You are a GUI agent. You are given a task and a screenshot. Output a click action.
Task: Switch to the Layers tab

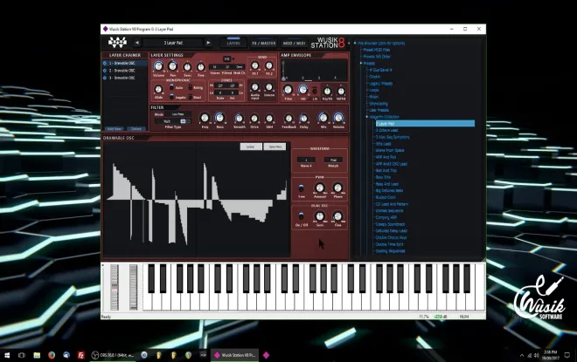pos(233,43)
